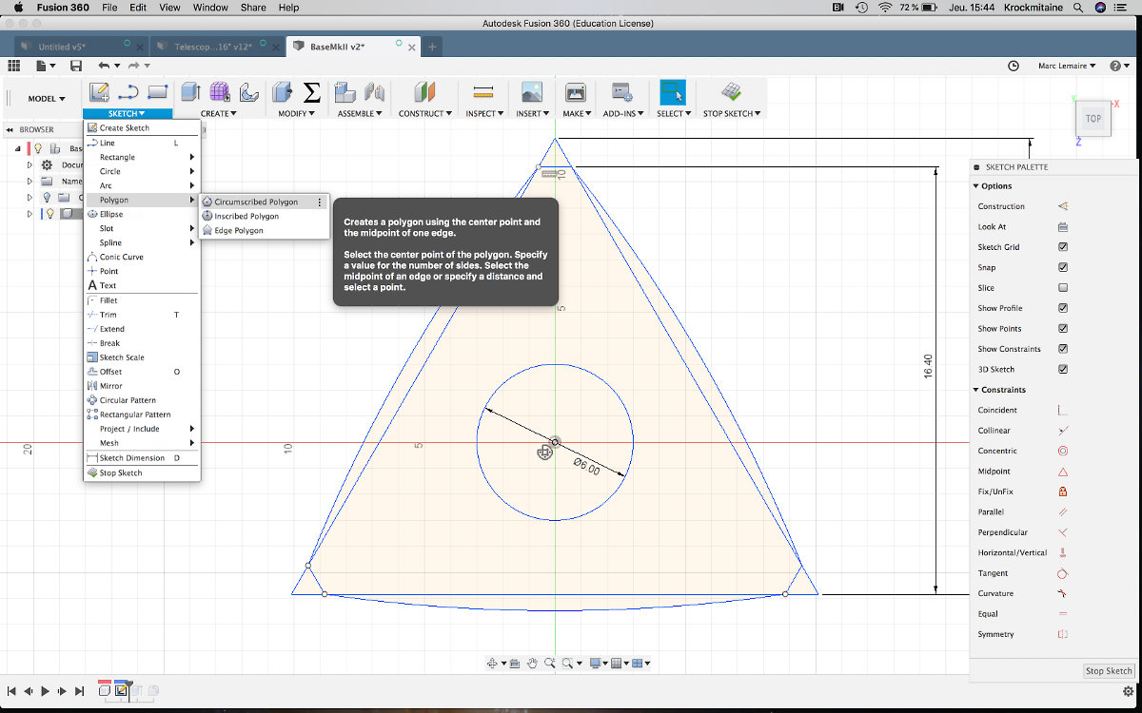The height and width of the screenshot is (713, 1142).
Task: Click the Stop Sketch grid icon in toolbar
Action: tap(731, 92)
